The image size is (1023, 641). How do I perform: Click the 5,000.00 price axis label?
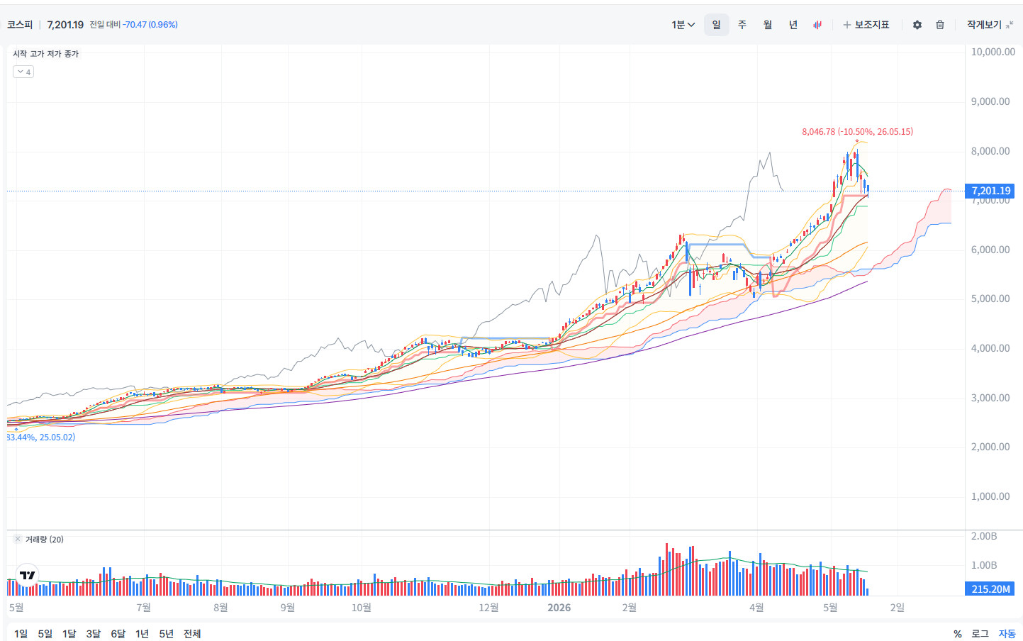[990, 299]
